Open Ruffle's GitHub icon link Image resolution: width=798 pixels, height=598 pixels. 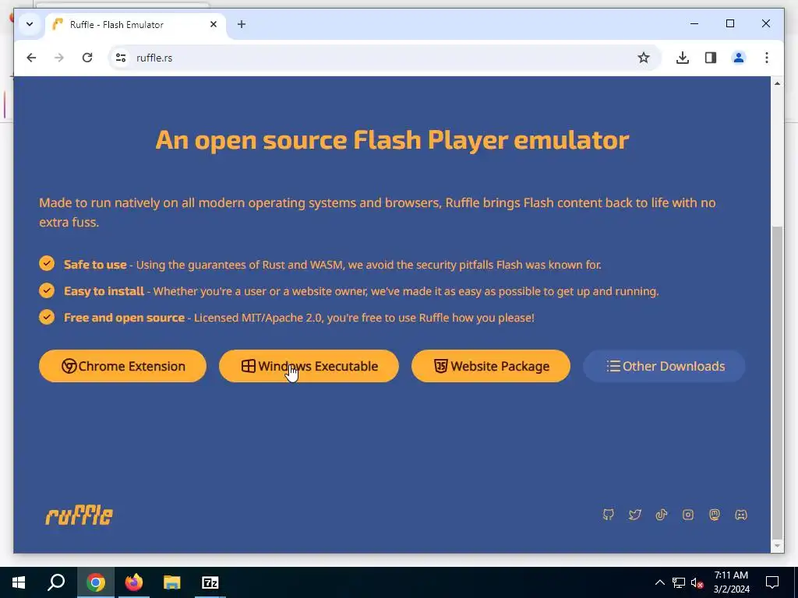[x=608, y=515]
